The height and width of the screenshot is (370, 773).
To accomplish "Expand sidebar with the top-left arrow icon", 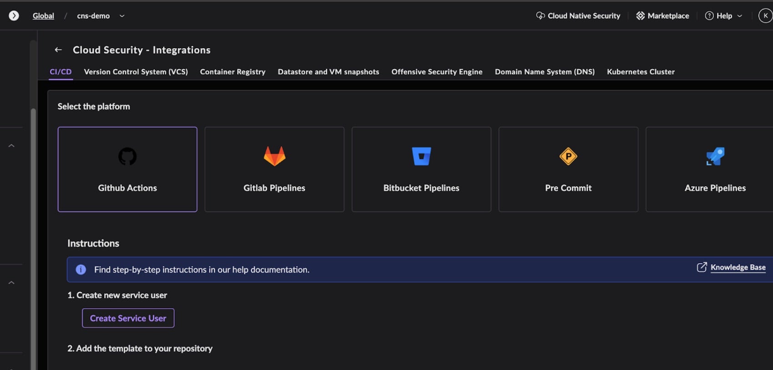I will pos(14,16).
